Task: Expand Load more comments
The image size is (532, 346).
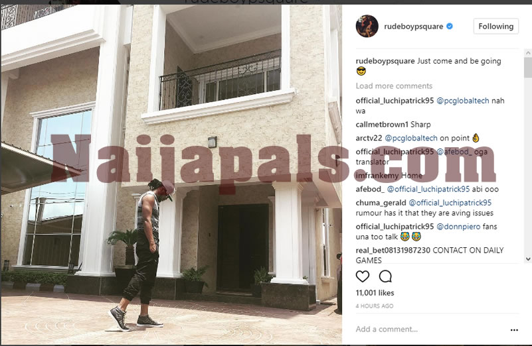Action: pos(394,86)
